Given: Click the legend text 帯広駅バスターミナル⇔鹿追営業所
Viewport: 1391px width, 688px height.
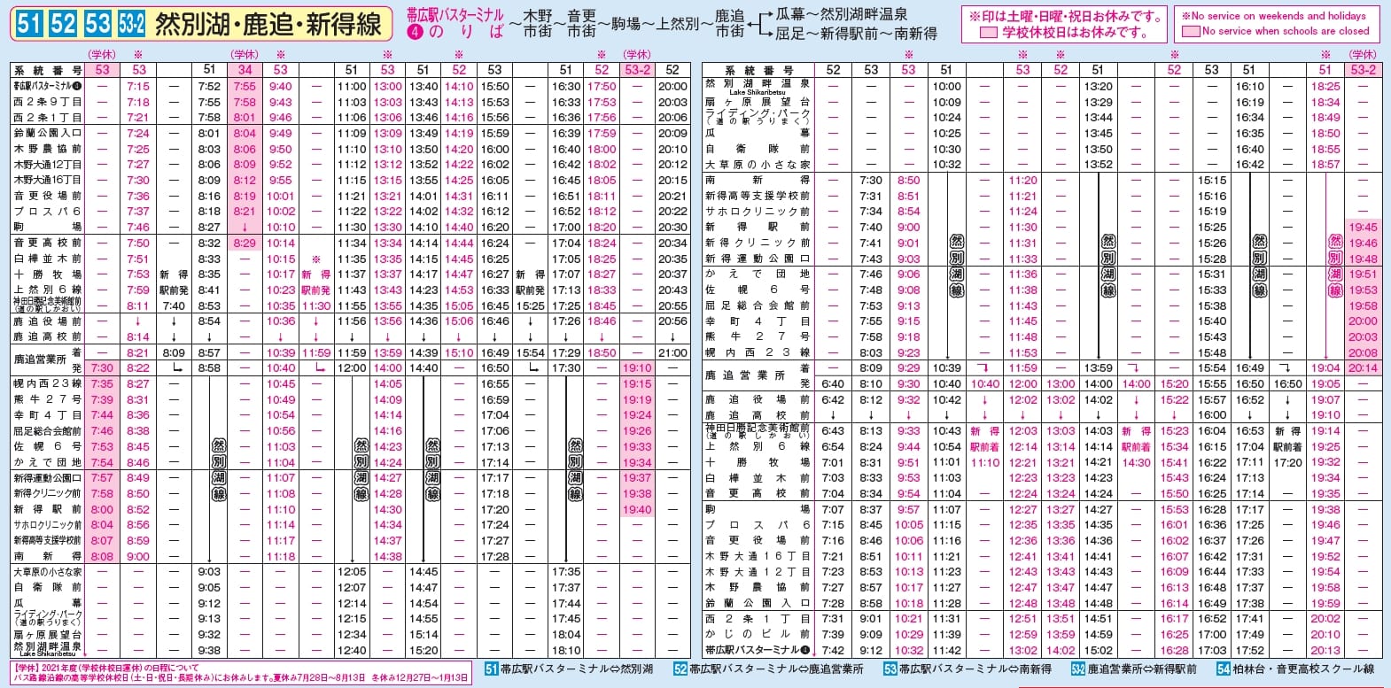Looking at the screenshot, I should coord(776,669).
